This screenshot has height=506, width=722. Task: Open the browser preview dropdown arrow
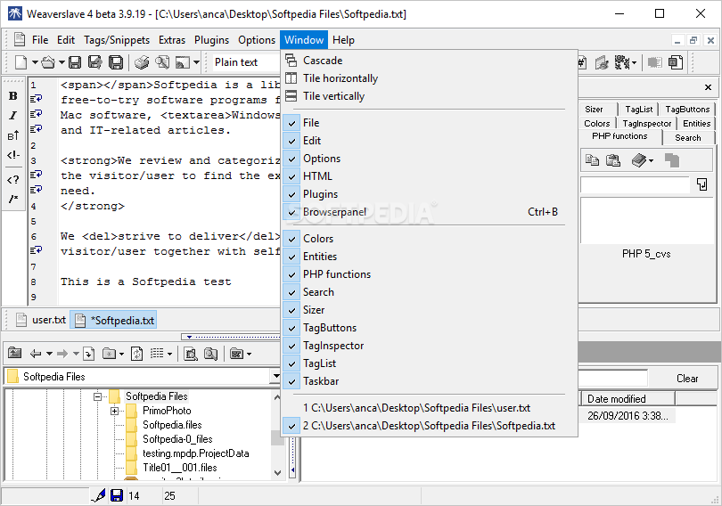(x=196, y=62)
